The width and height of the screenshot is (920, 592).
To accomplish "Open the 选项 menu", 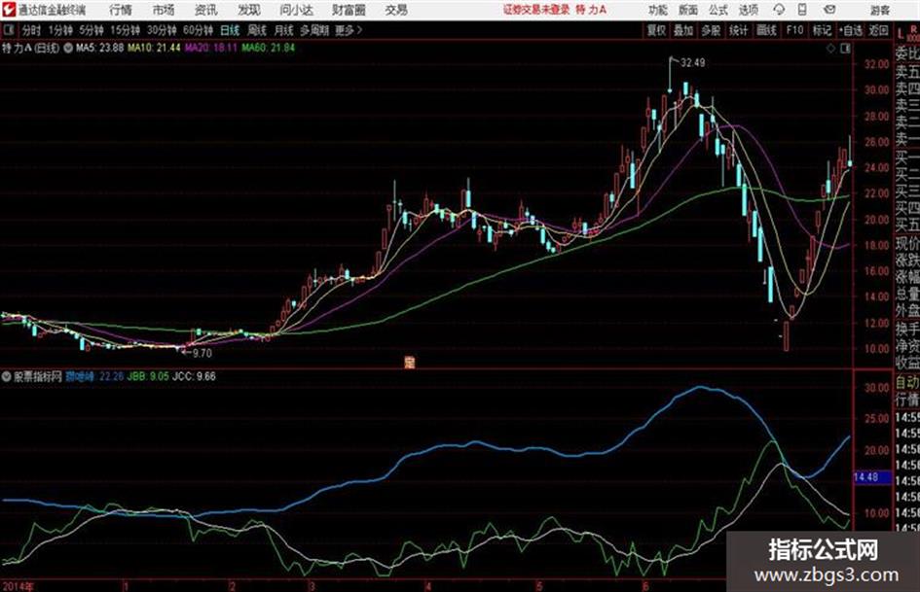I will [x=749, y=10].
